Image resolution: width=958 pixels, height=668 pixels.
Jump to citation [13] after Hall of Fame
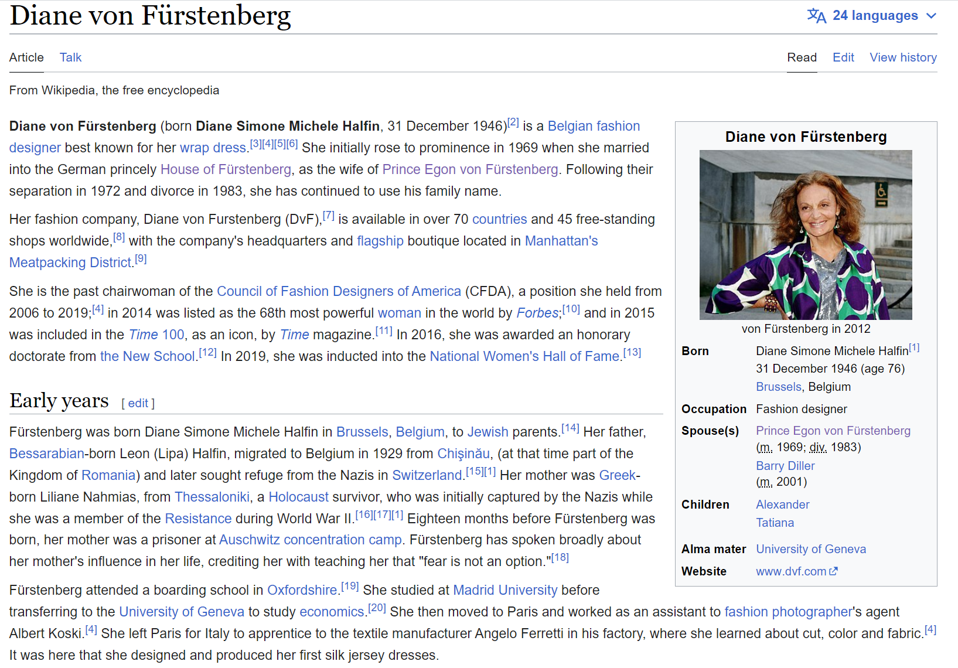point(632,353)
